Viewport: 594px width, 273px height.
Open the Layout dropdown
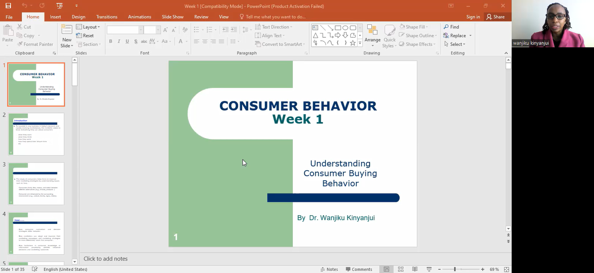[x=88, y=27]
